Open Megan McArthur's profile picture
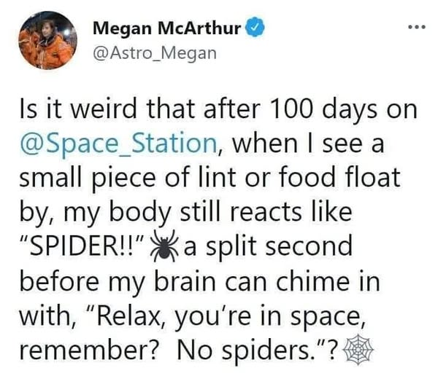The image size is (438, 384). (40, 40)
